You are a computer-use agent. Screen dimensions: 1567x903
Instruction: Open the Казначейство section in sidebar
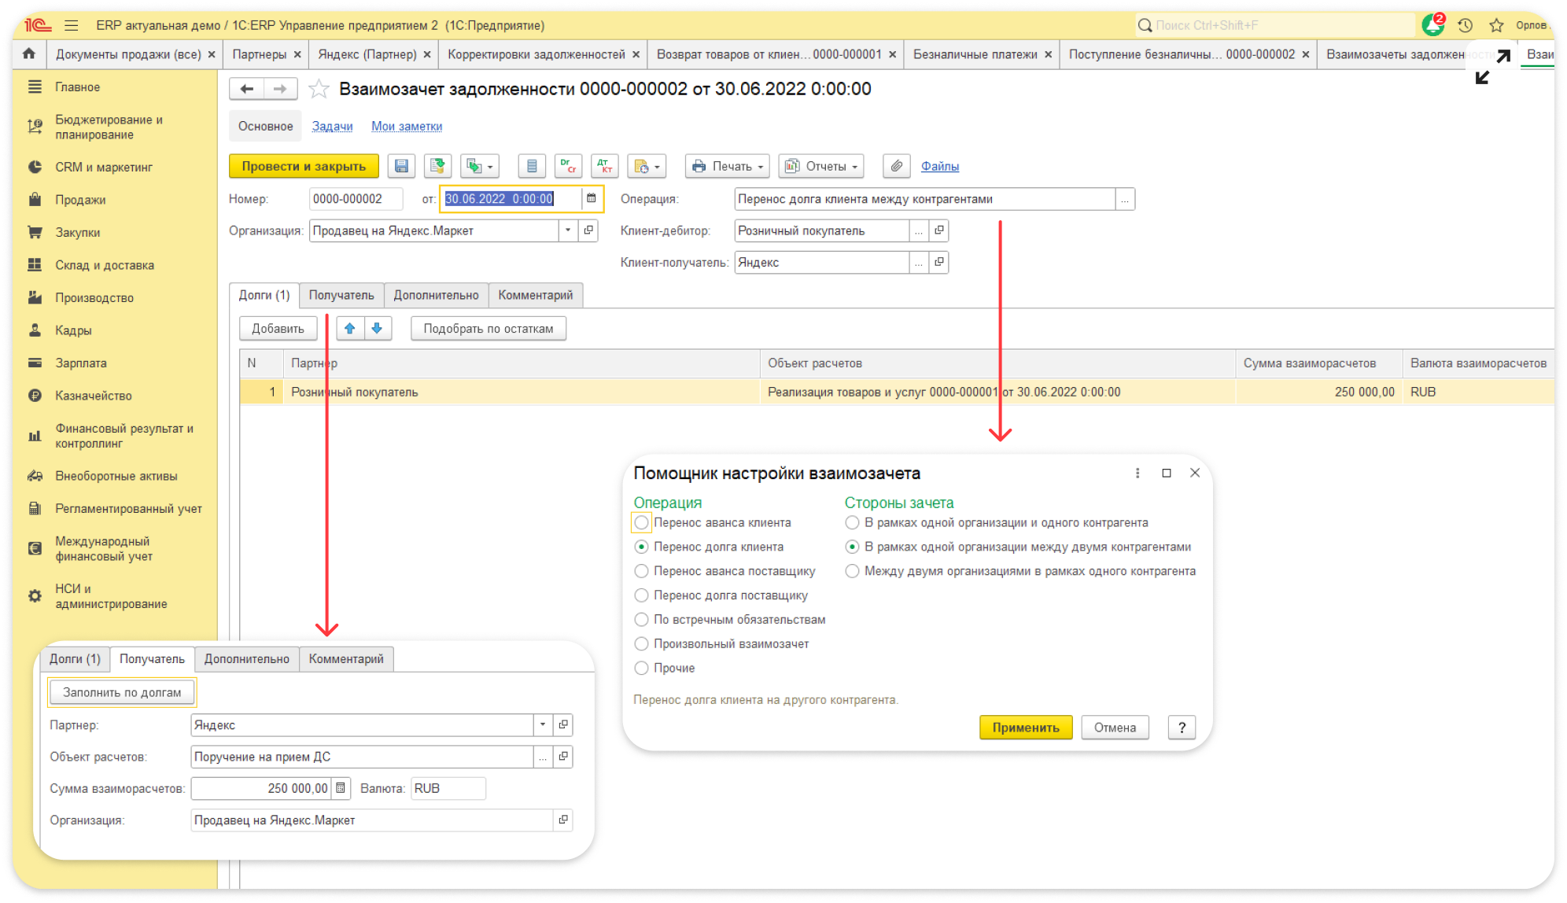[93, 396]
